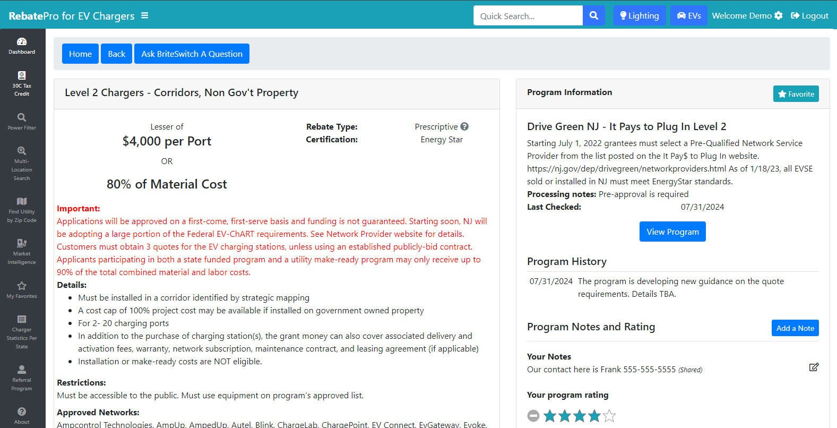This screenshot has width=837, height=428.
Task: Open the 30C Tax Credit sidebar item
Action: (22, 84)
